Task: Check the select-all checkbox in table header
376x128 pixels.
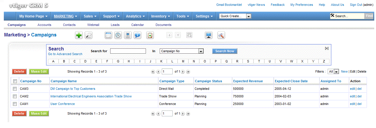Action: [15, 81]
